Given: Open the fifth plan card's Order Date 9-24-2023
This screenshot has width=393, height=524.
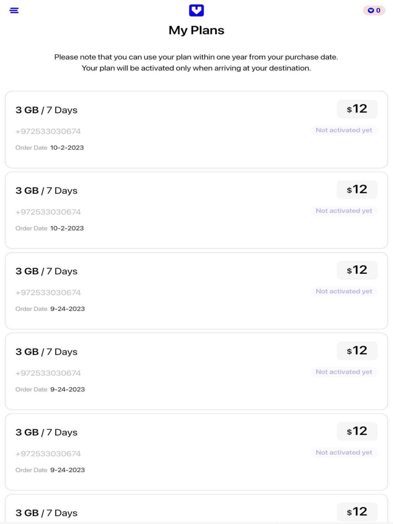Looking at the screenshot, I should tap(50, 470).
